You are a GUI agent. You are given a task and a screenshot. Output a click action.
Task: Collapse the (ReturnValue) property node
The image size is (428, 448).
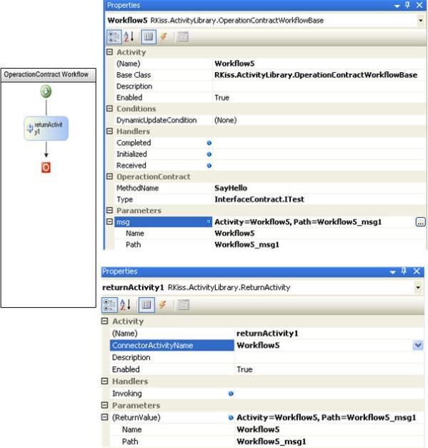[x=105, y=417]
